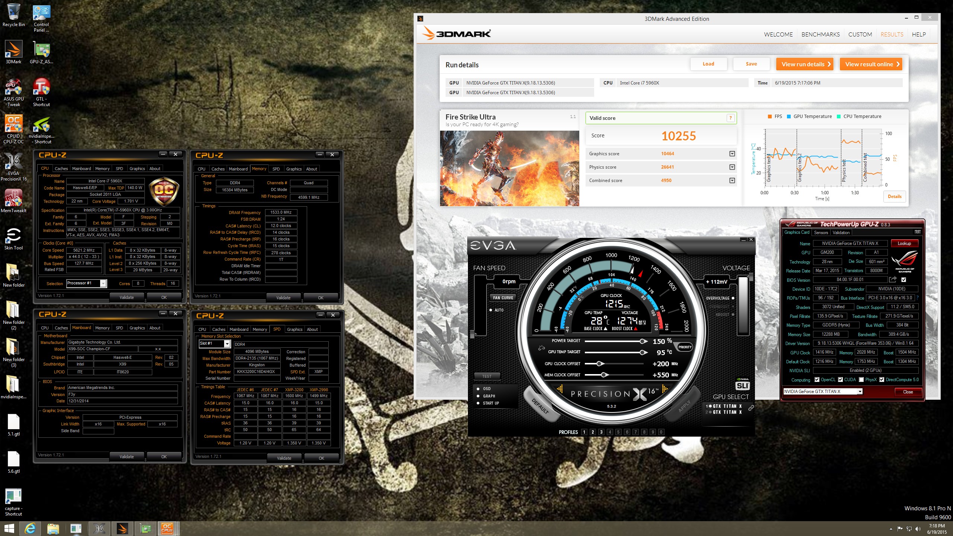Switch to Validation tab in GPU-Z
The height and width of the screenshot is (536, 953).
point(841,232)
